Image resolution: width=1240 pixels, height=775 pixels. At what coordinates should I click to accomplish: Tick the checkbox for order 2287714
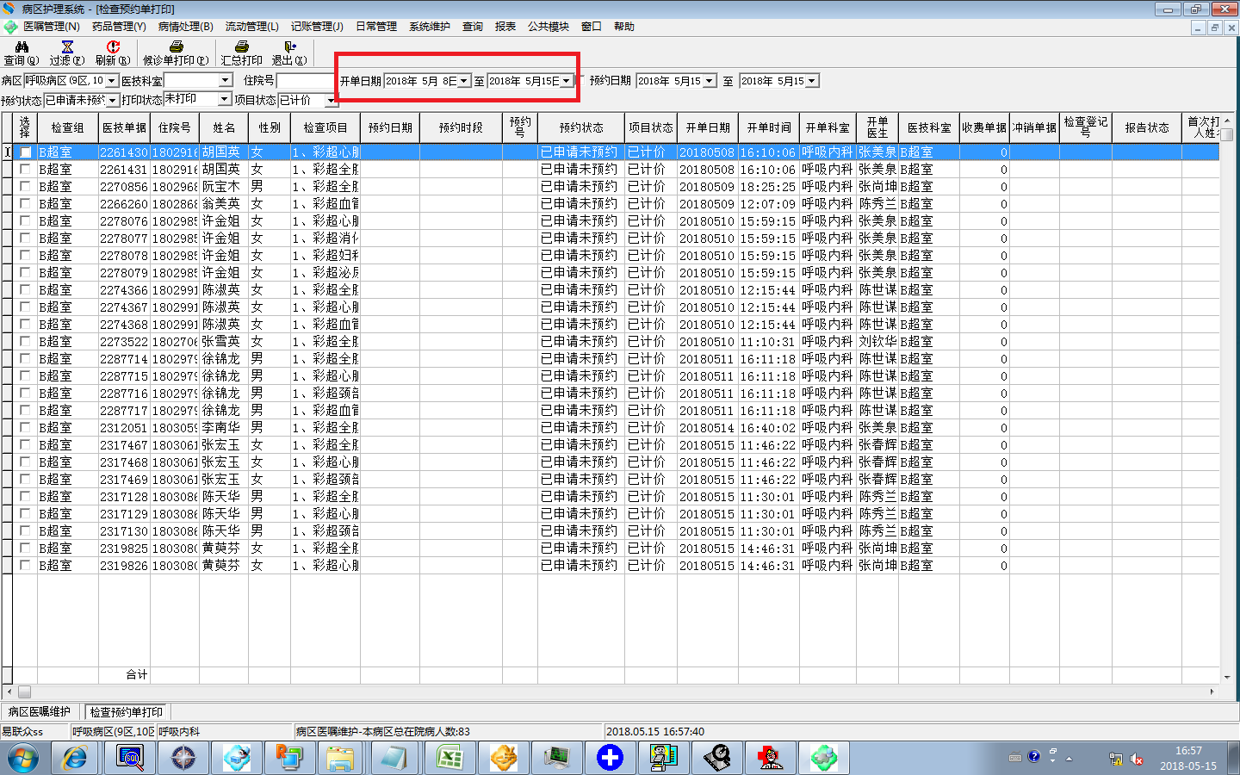click(x=26, y=359)
